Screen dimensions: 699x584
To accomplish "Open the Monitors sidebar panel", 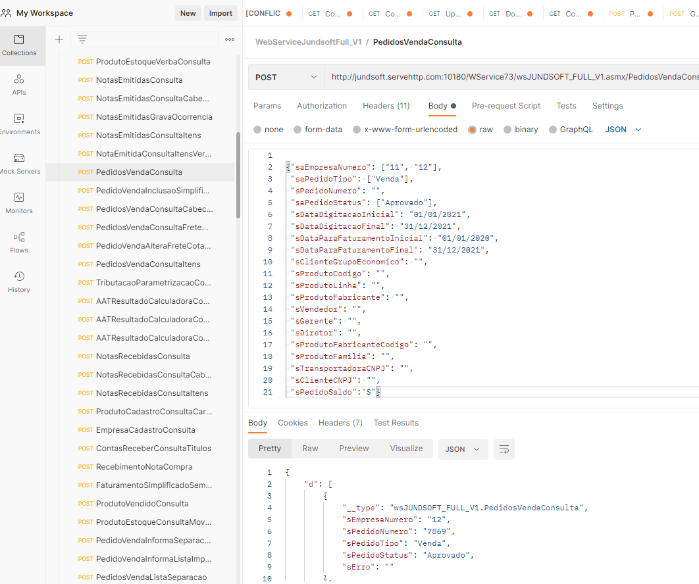I will point(19,203).
